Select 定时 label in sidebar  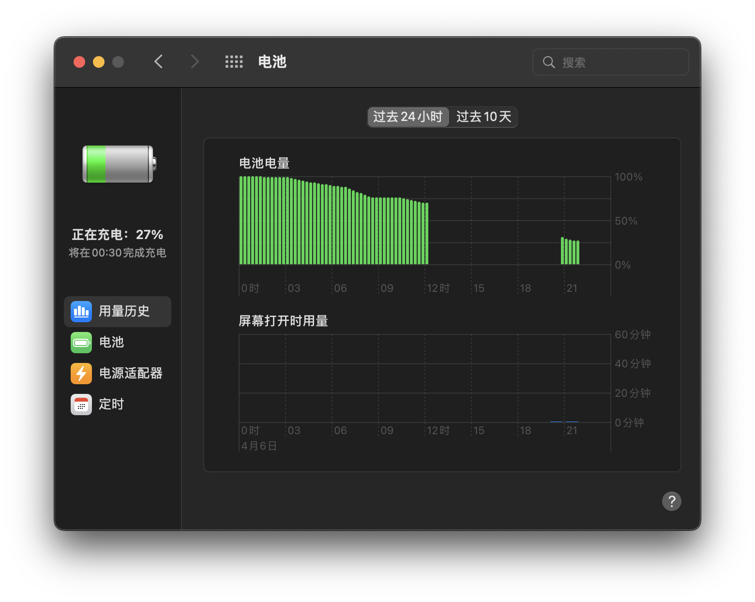111,405
